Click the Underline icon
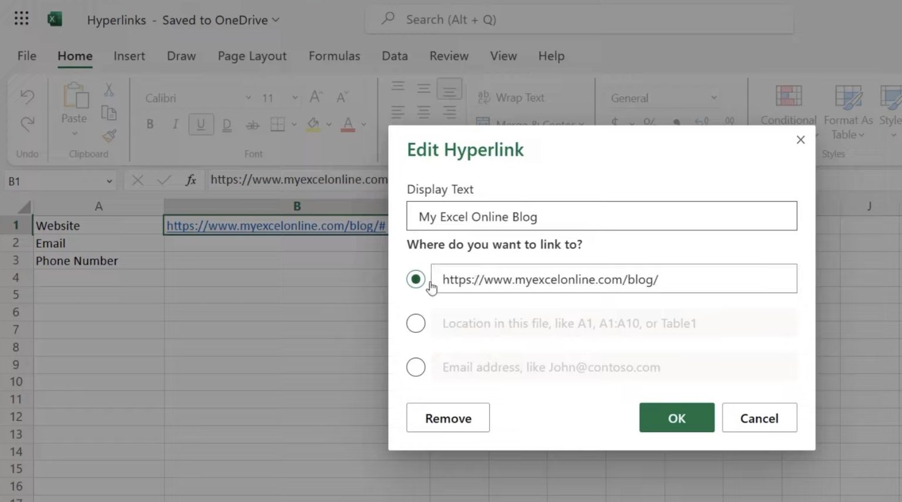This screenshot has width=902, height=502. pyautogui.click(x=201, y=124)
